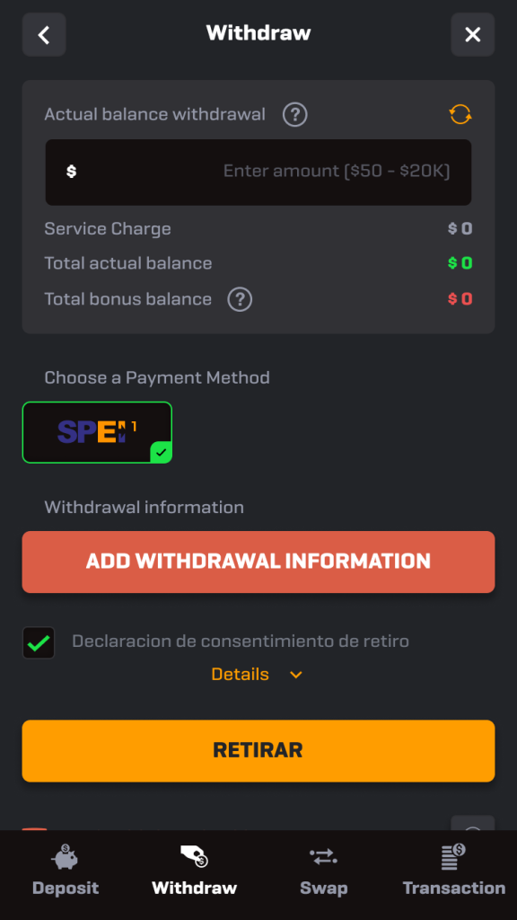Refresh balance with the orange sync icon
517x920 pixels.
pos(460,114)
